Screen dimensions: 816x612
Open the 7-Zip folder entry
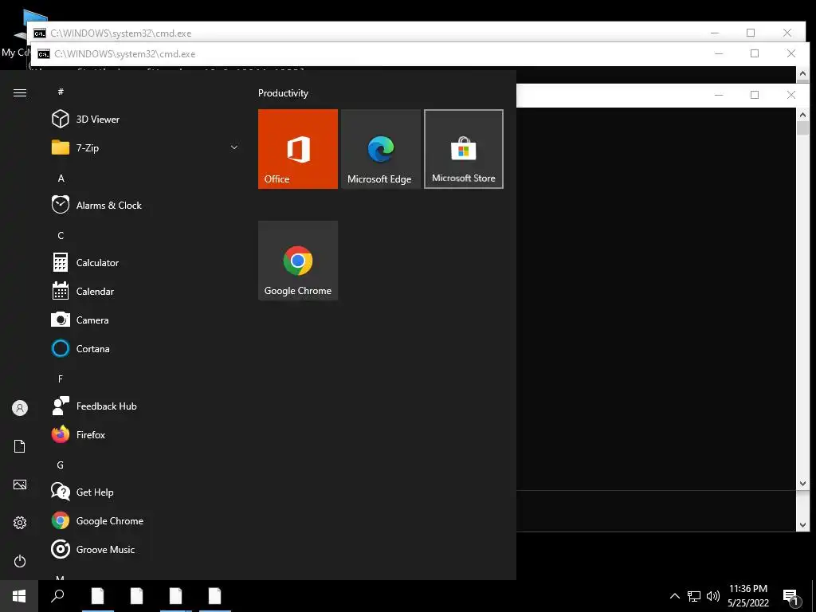point(146,147)
